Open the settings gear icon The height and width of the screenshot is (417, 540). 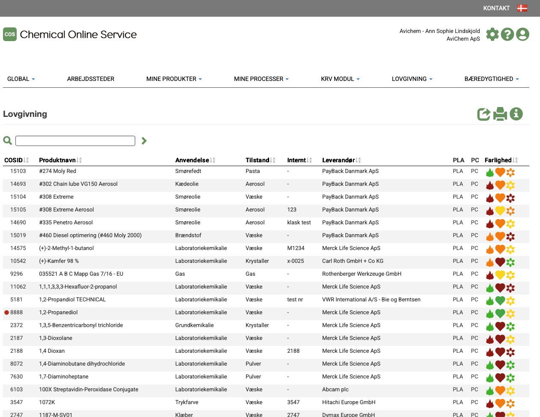(x=493, y=34)
